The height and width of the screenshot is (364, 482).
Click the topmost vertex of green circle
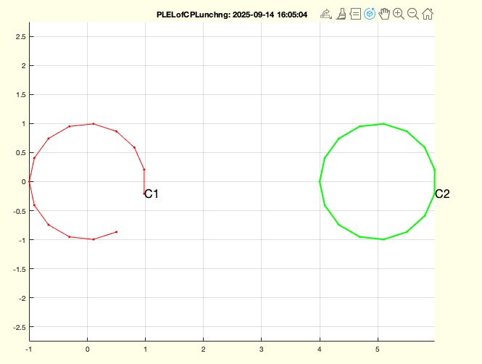(x=383, y=123)
